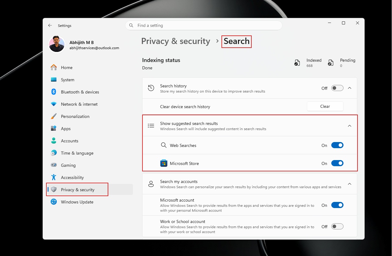
Task: Click the Microsoft Store bag icon
Action: click(164, 163)
